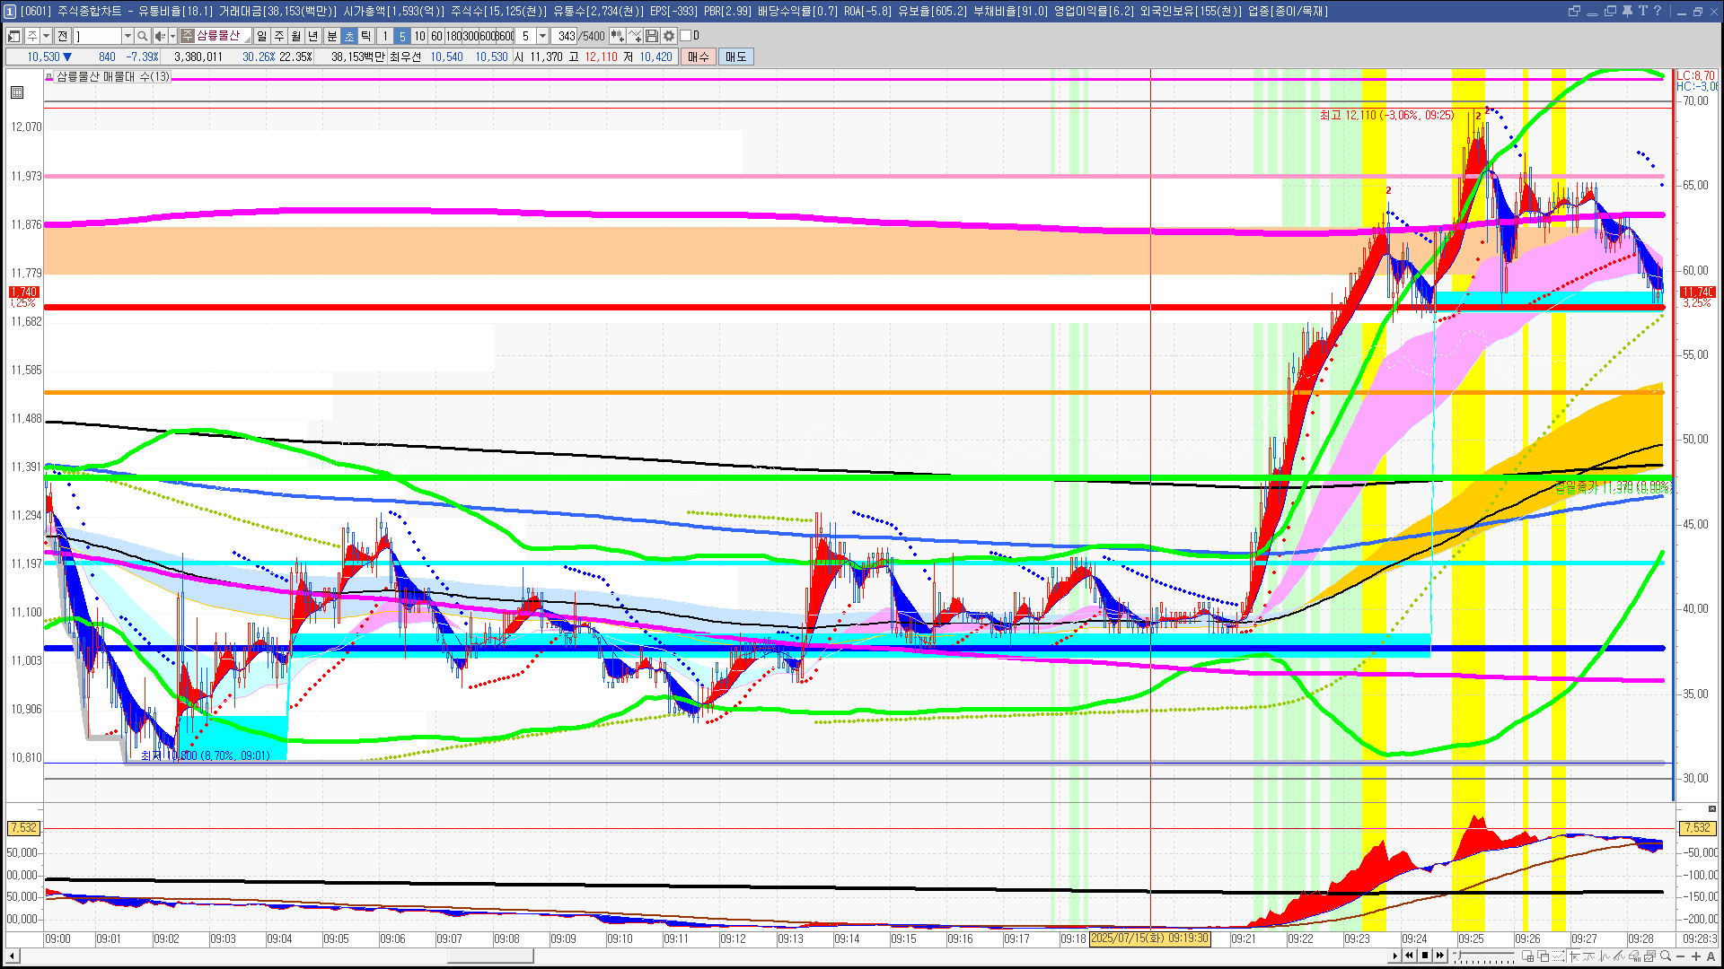1724x969 pixels.
Task: Click the fast-forward playback icon
Action: (x=1440, y=956)
